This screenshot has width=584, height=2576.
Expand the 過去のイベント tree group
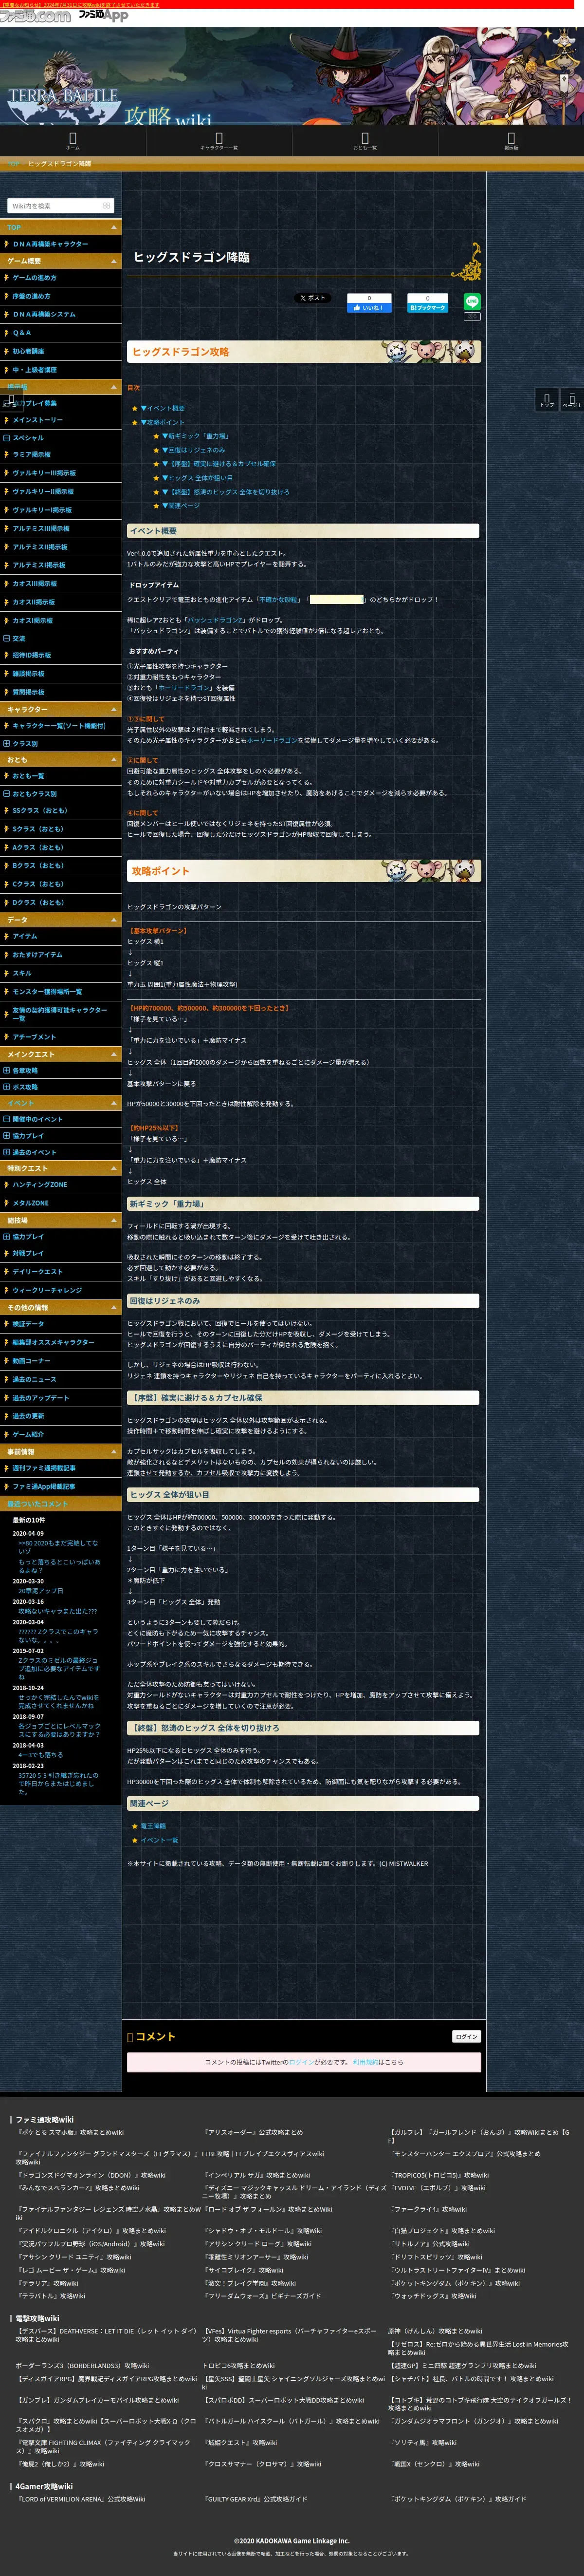click(6, 1152)
